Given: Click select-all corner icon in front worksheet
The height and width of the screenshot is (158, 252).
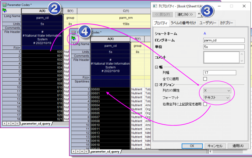Looking at the screenshot, I should 74,38.
